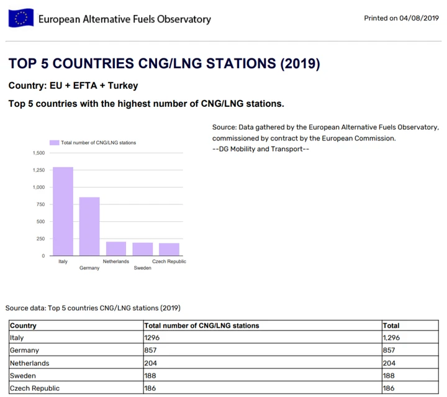Click the 0 y-axis label
Image resolution: width=447 pixels, height=397 pixels.
click(x=43, y=256)
